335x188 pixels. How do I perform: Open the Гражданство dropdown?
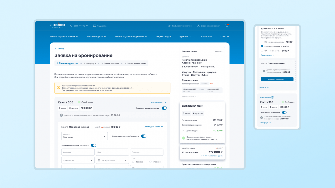[78, 160]
